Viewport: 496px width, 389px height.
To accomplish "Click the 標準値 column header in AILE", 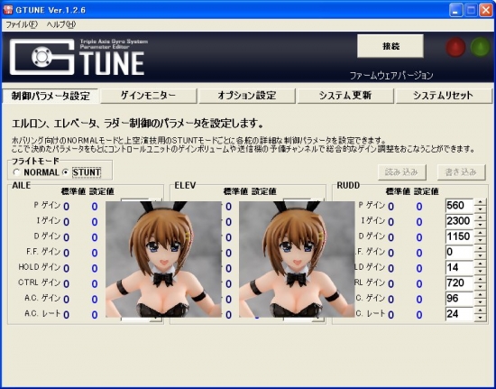I will [73, 191].
